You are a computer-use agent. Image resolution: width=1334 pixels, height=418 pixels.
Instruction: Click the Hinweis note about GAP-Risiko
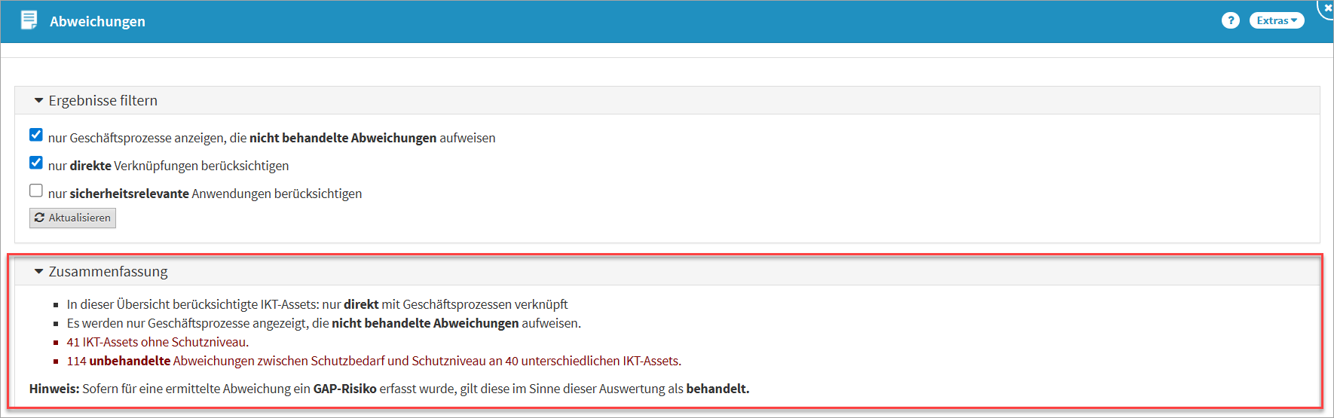tap(389, 389)
